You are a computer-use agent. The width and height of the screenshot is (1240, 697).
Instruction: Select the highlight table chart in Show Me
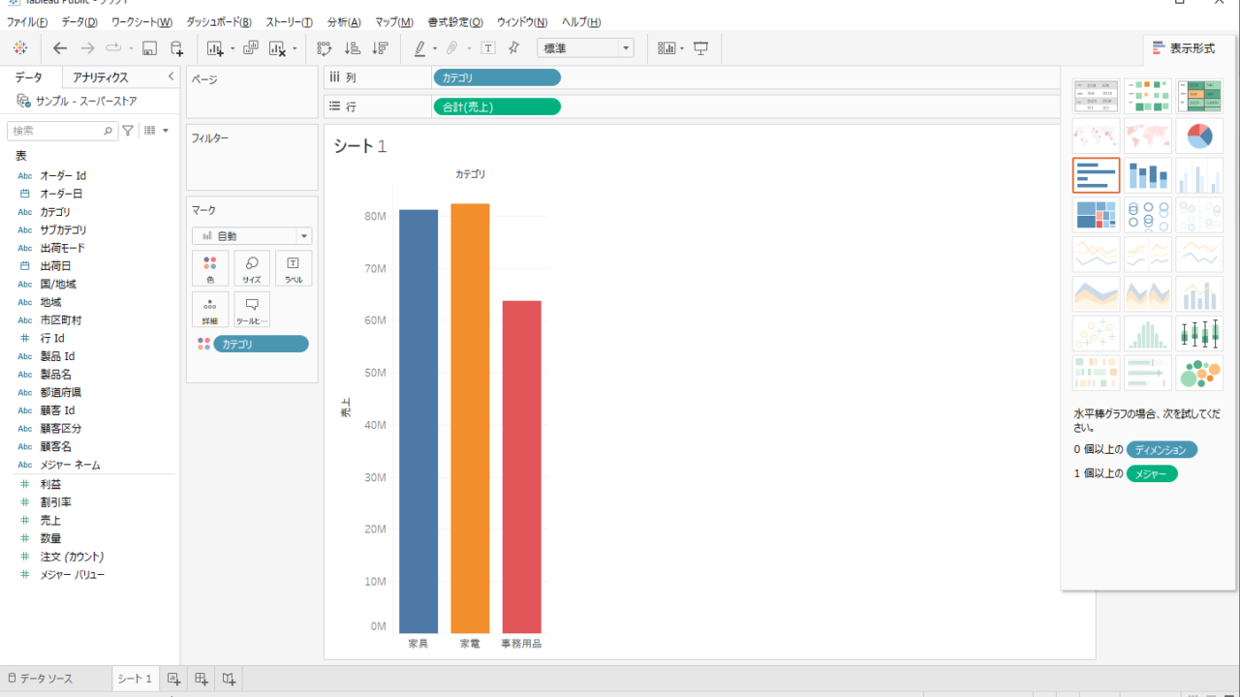(1199, 97)
